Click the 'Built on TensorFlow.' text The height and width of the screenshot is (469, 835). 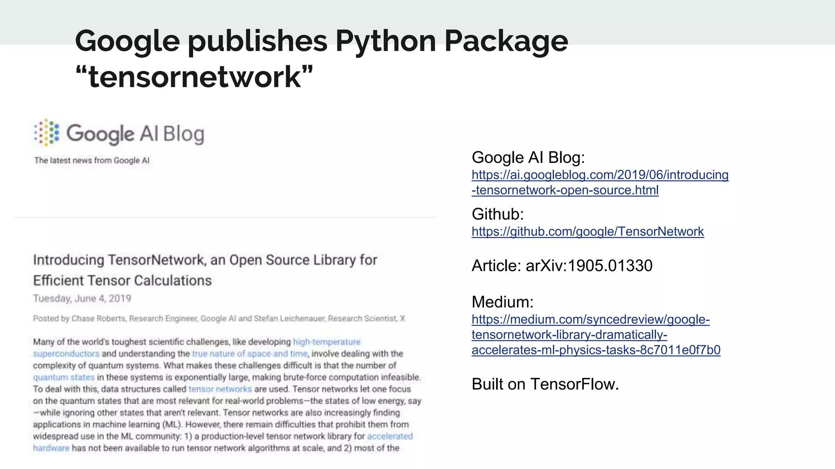click(x=545, y=384)
